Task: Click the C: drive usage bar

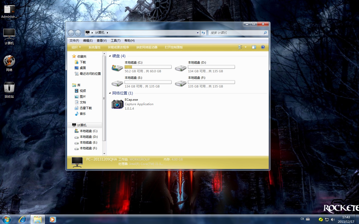Action: coord(148,67)
